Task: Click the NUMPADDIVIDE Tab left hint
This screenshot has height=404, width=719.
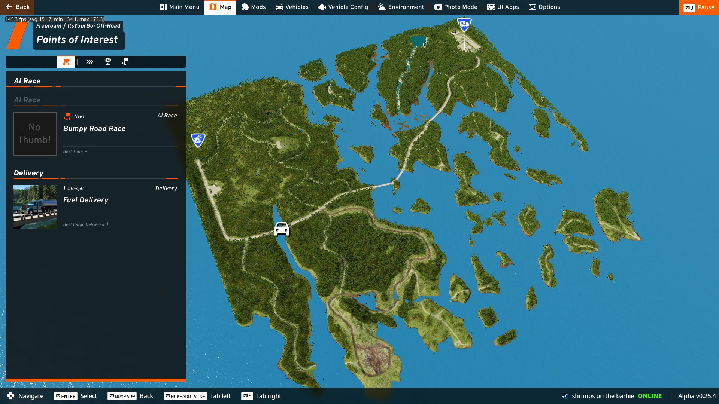Action: pos(197,396)
